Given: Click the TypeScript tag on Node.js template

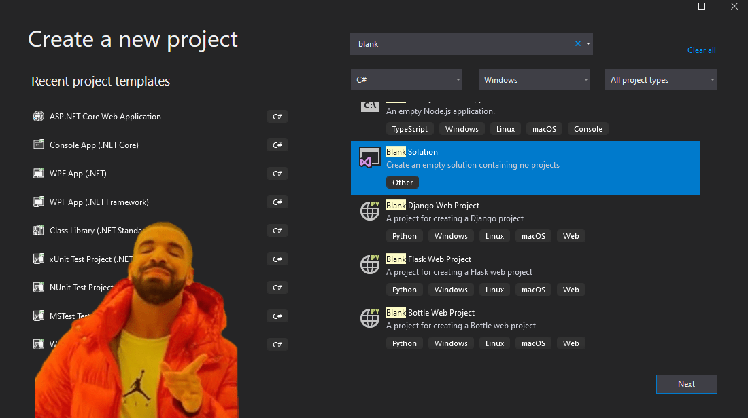Looking at the screenshot, I should click(x=410, y=129).
